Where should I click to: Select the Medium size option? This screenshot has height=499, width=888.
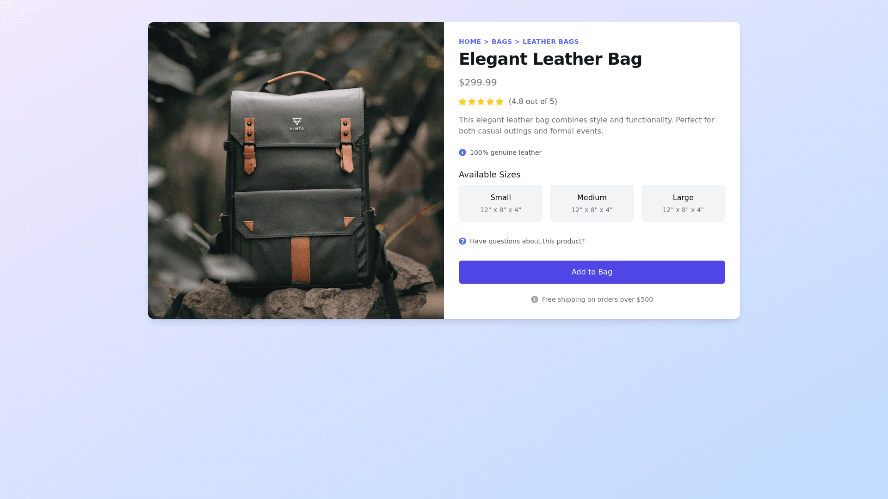(592, 203)
